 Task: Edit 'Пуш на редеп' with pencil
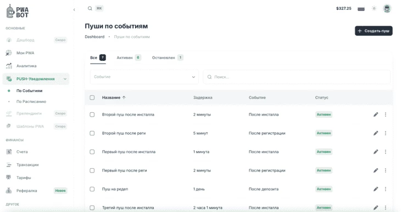(375, 189)
